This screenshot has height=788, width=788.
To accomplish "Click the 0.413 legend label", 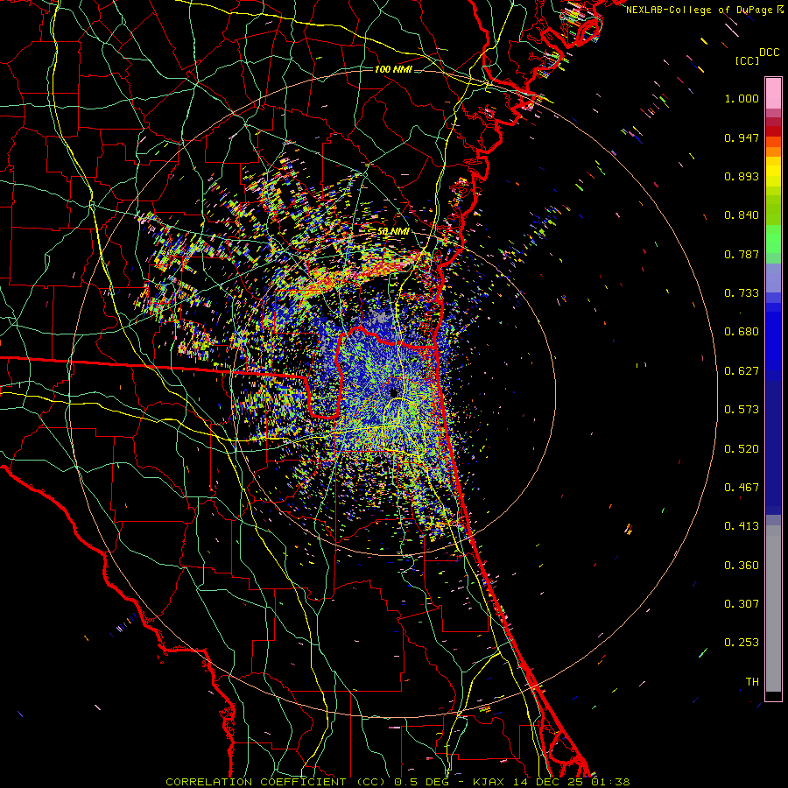I will tap(742, 526).
